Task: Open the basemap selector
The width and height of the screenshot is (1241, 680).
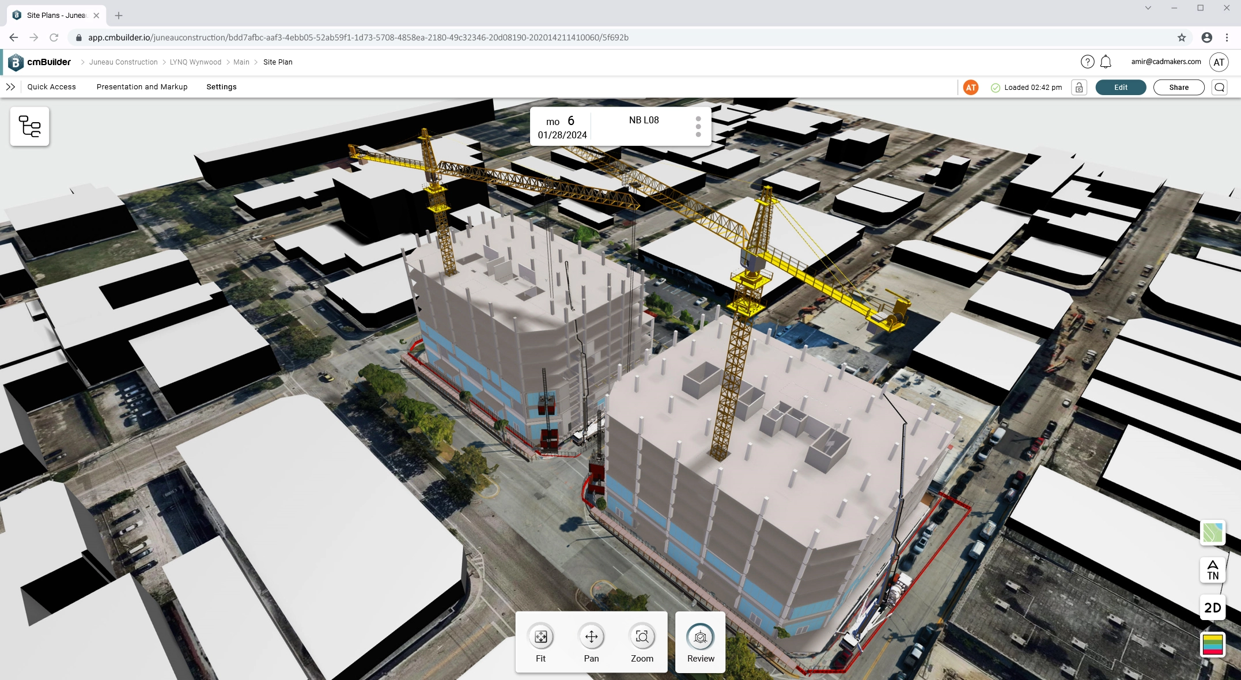Action: 1212,533
